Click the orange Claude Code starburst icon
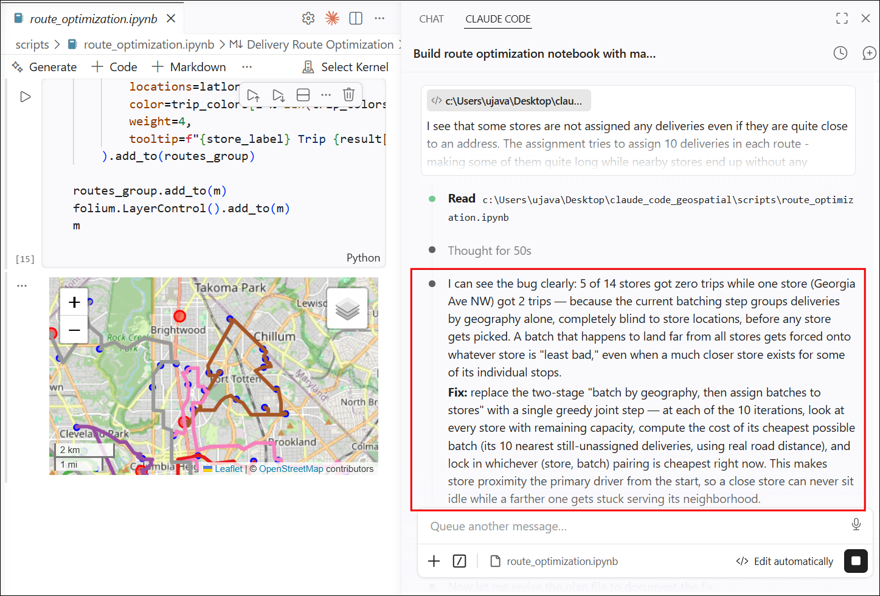Screen dimensions: 880x596 (x=332, y=18)
